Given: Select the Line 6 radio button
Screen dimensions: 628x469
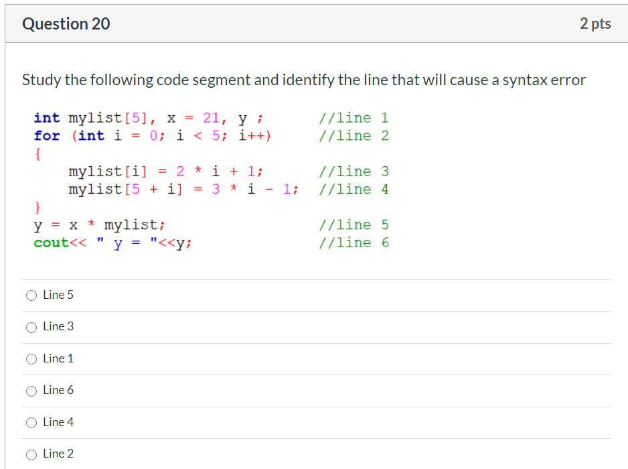Looking at the screenshot, I should pyautogui.click(x=31, y=390).
